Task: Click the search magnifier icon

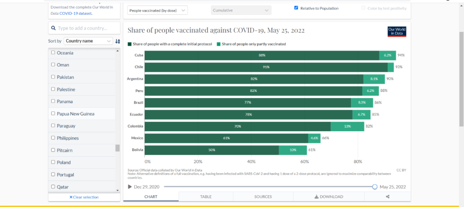Action: (x=53, y=28)
